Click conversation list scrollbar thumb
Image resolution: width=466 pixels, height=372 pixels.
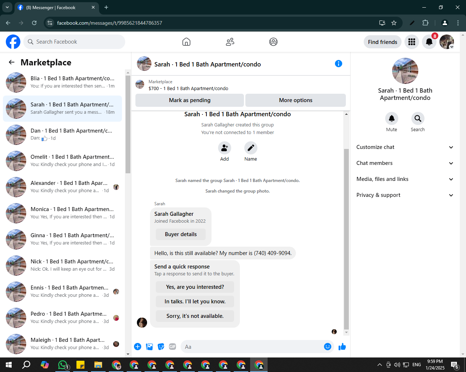128,125
